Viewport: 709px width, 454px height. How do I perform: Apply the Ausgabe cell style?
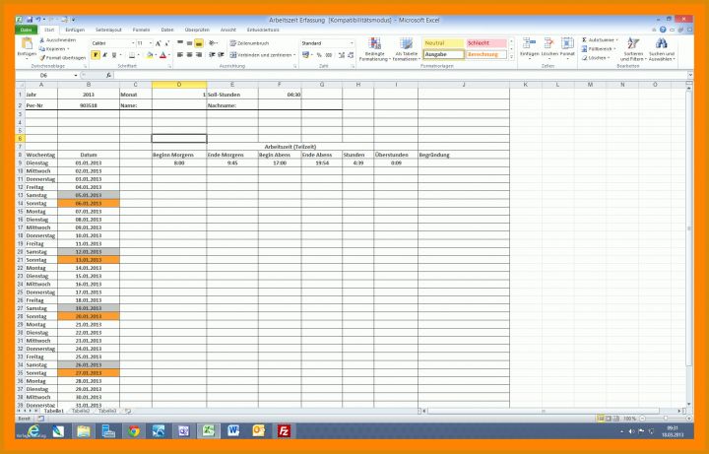tap(443, 54)
